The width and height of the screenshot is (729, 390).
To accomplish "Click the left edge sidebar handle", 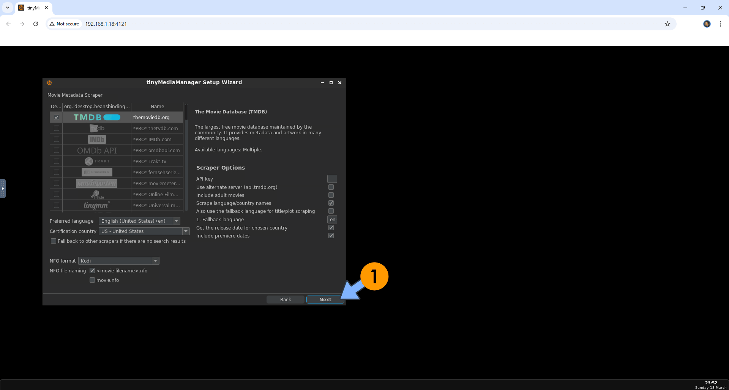I will tap(3, 189).
